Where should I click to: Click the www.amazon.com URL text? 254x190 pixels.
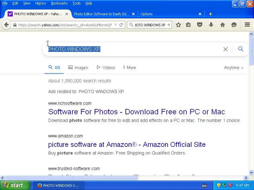click(x=65, y=136)
